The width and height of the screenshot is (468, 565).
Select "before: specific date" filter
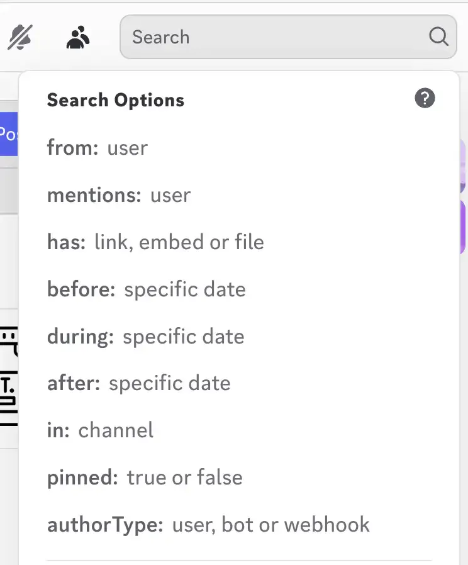click(x=146, y=289)
